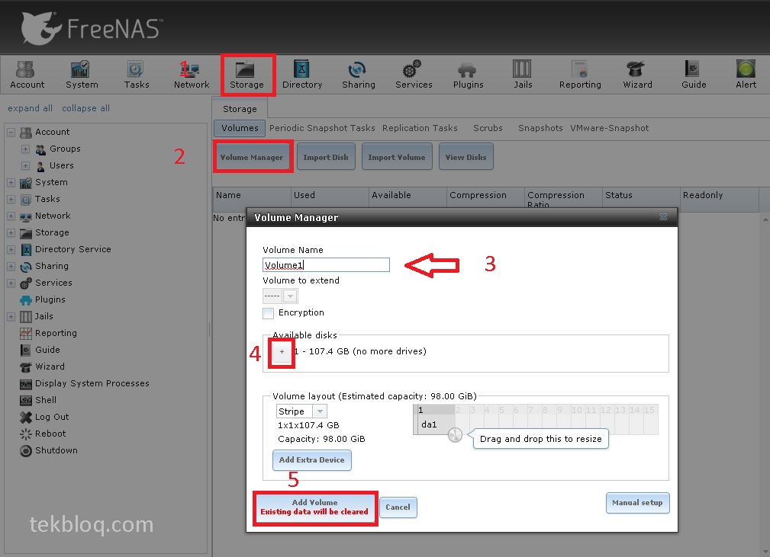Click the Add Volume button
Screen dimensions: 770x557
click(314, 507)
